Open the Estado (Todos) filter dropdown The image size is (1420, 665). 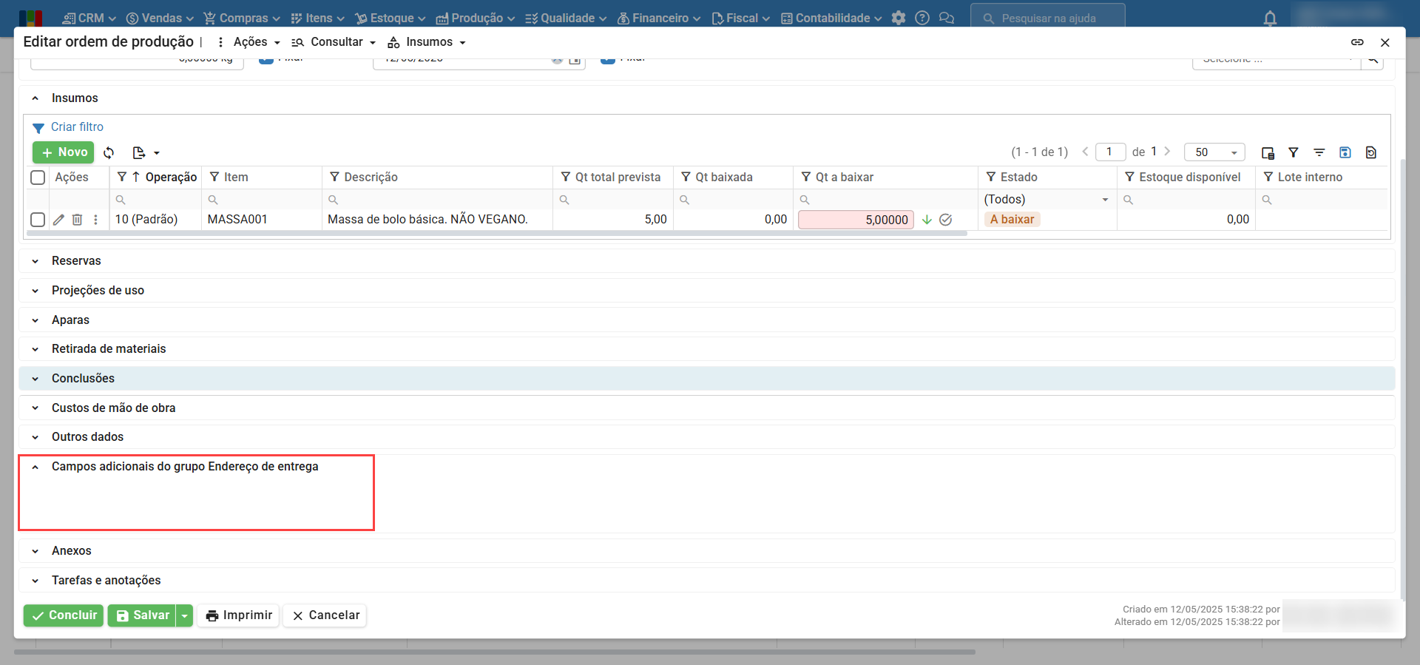[1047, 199]
